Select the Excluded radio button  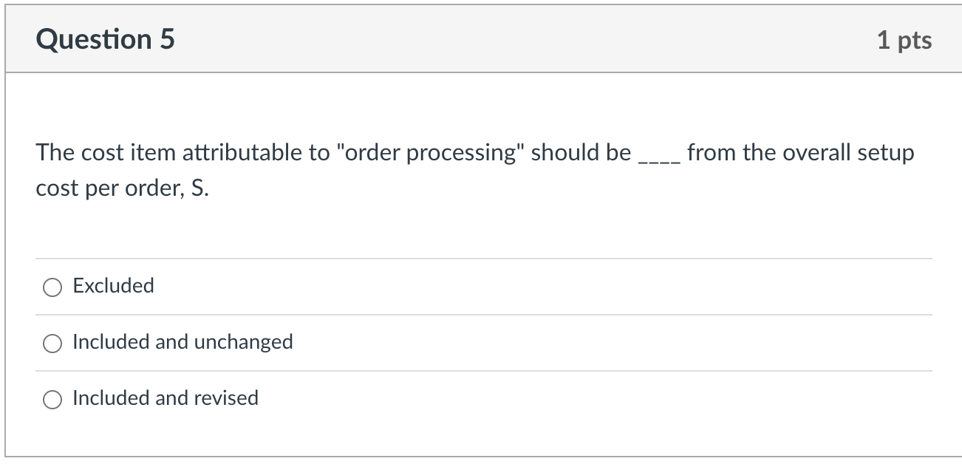click(x=52, y=287)
